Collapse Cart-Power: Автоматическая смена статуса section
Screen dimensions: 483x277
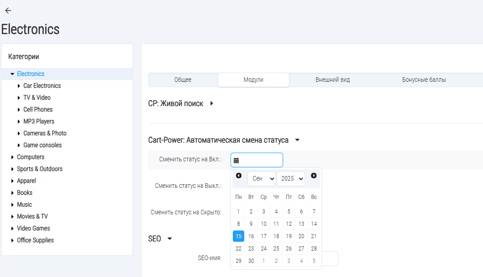[x=297, y=140]
